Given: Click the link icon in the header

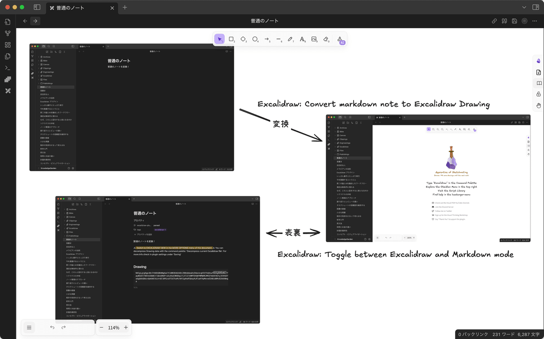Looking at the screenshot, I should 495,21.
